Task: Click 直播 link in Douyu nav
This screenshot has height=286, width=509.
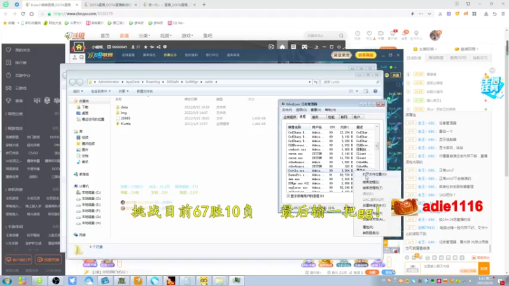Action: pyautogui.click(x=124, y=36)
